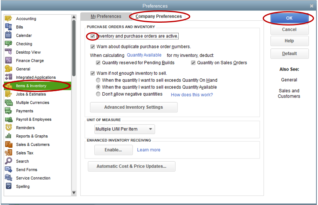Click the Items & Inventory icon

pos(8,86)
